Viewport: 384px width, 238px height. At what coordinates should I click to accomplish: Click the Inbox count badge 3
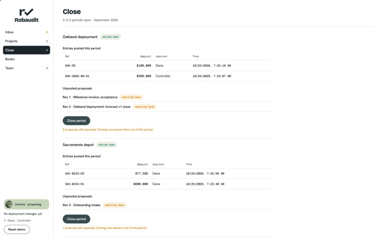click(x=47, y=32)
